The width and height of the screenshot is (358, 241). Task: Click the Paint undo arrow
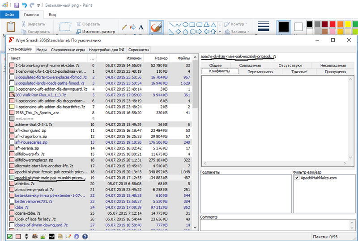[25, 5]
